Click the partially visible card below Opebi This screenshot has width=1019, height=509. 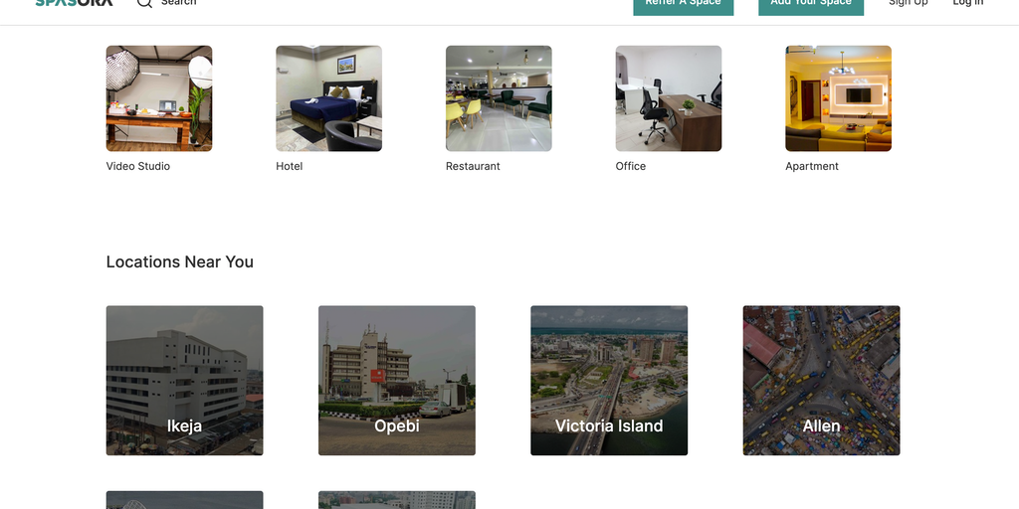coord(397,500)
